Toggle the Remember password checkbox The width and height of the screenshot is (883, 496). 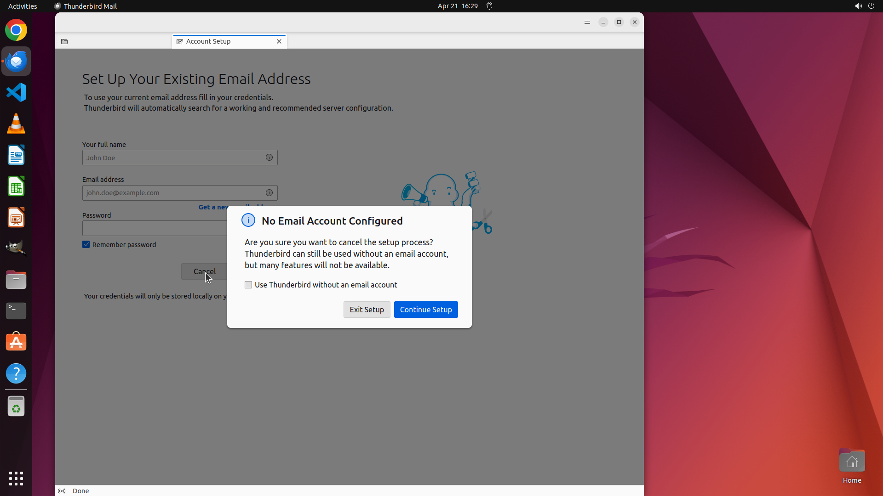[86, 244]
